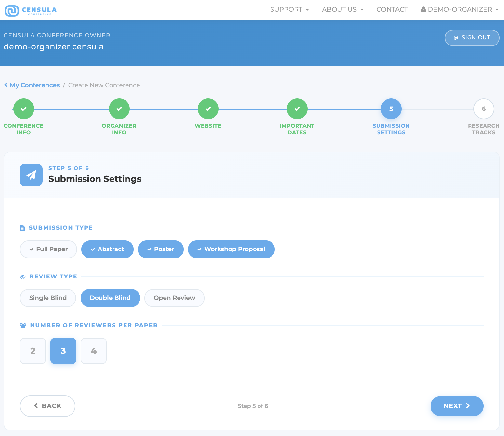504x436 pixels.
Task: Click the paper plane Submission Settings icon
Action: (x=31, y=175)
